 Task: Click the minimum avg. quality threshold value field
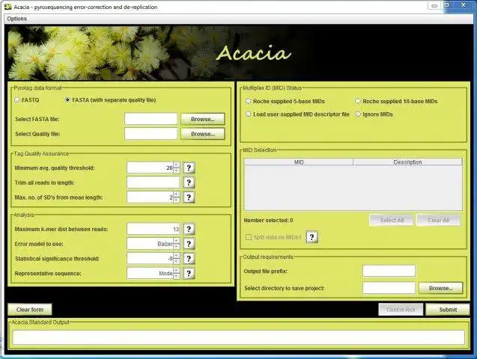pos(151,168)
